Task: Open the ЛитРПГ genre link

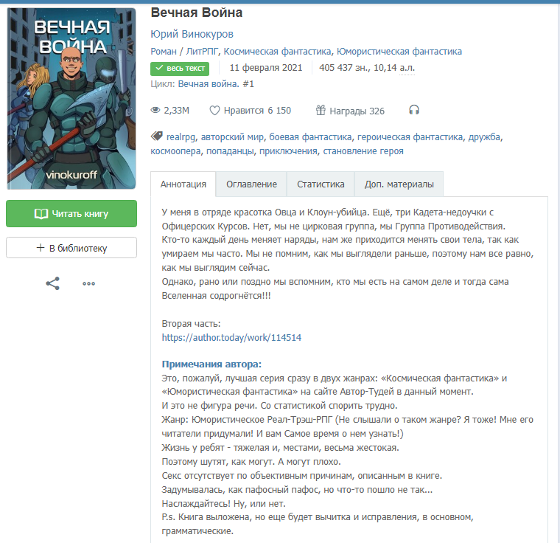Action: pos(202,52)
